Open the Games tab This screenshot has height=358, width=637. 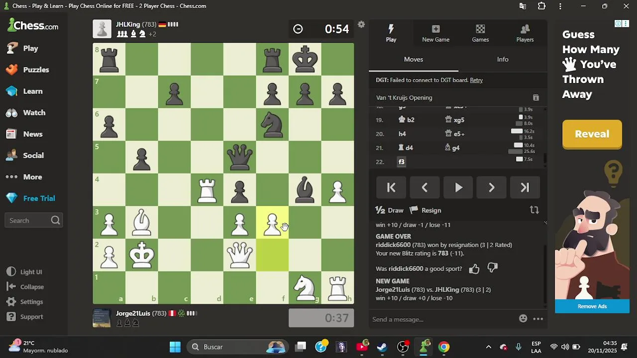480,33
